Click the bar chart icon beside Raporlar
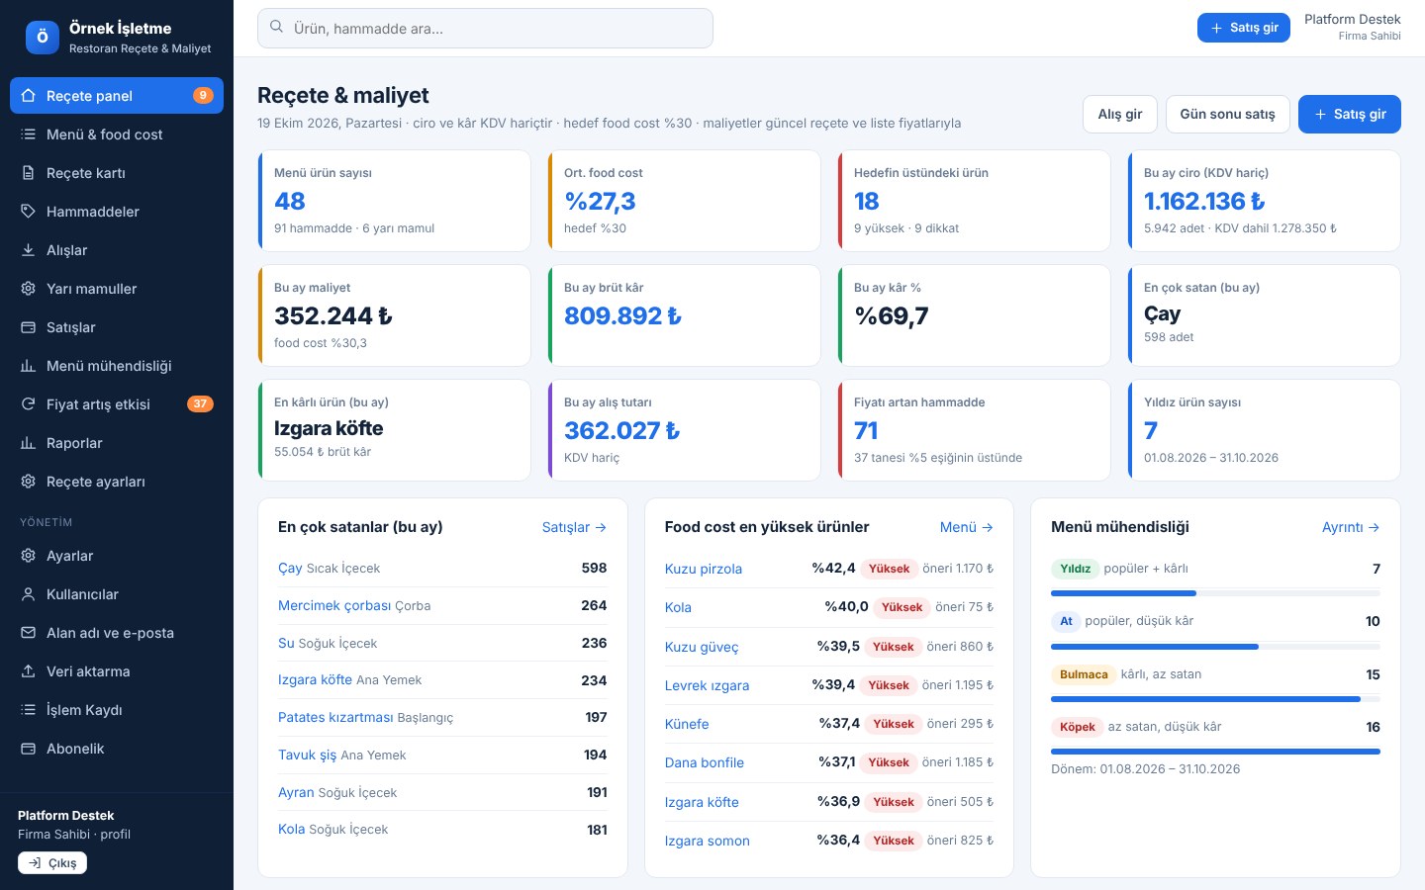The height and width of the screenshot is (890, 1425). pos(28,443)
